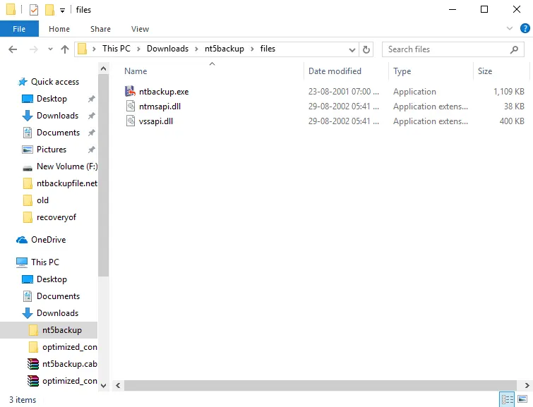The image size is (533, 407).
Task: Click the horizontal scrollbar left arrow
Action: click(118, 386)
